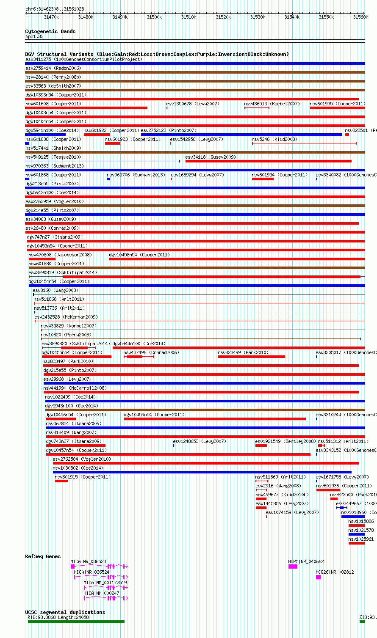Click the esv1542956 (Levy2007) label

pyautogui.click(x=197, y=139)
